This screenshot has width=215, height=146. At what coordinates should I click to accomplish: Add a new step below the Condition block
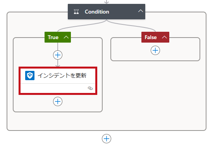(x=107, y=139)
